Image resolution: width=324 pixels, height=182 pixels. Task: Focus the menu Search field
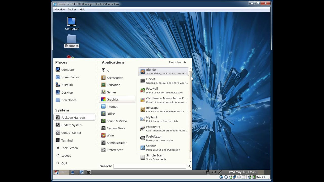pos(149,166)
